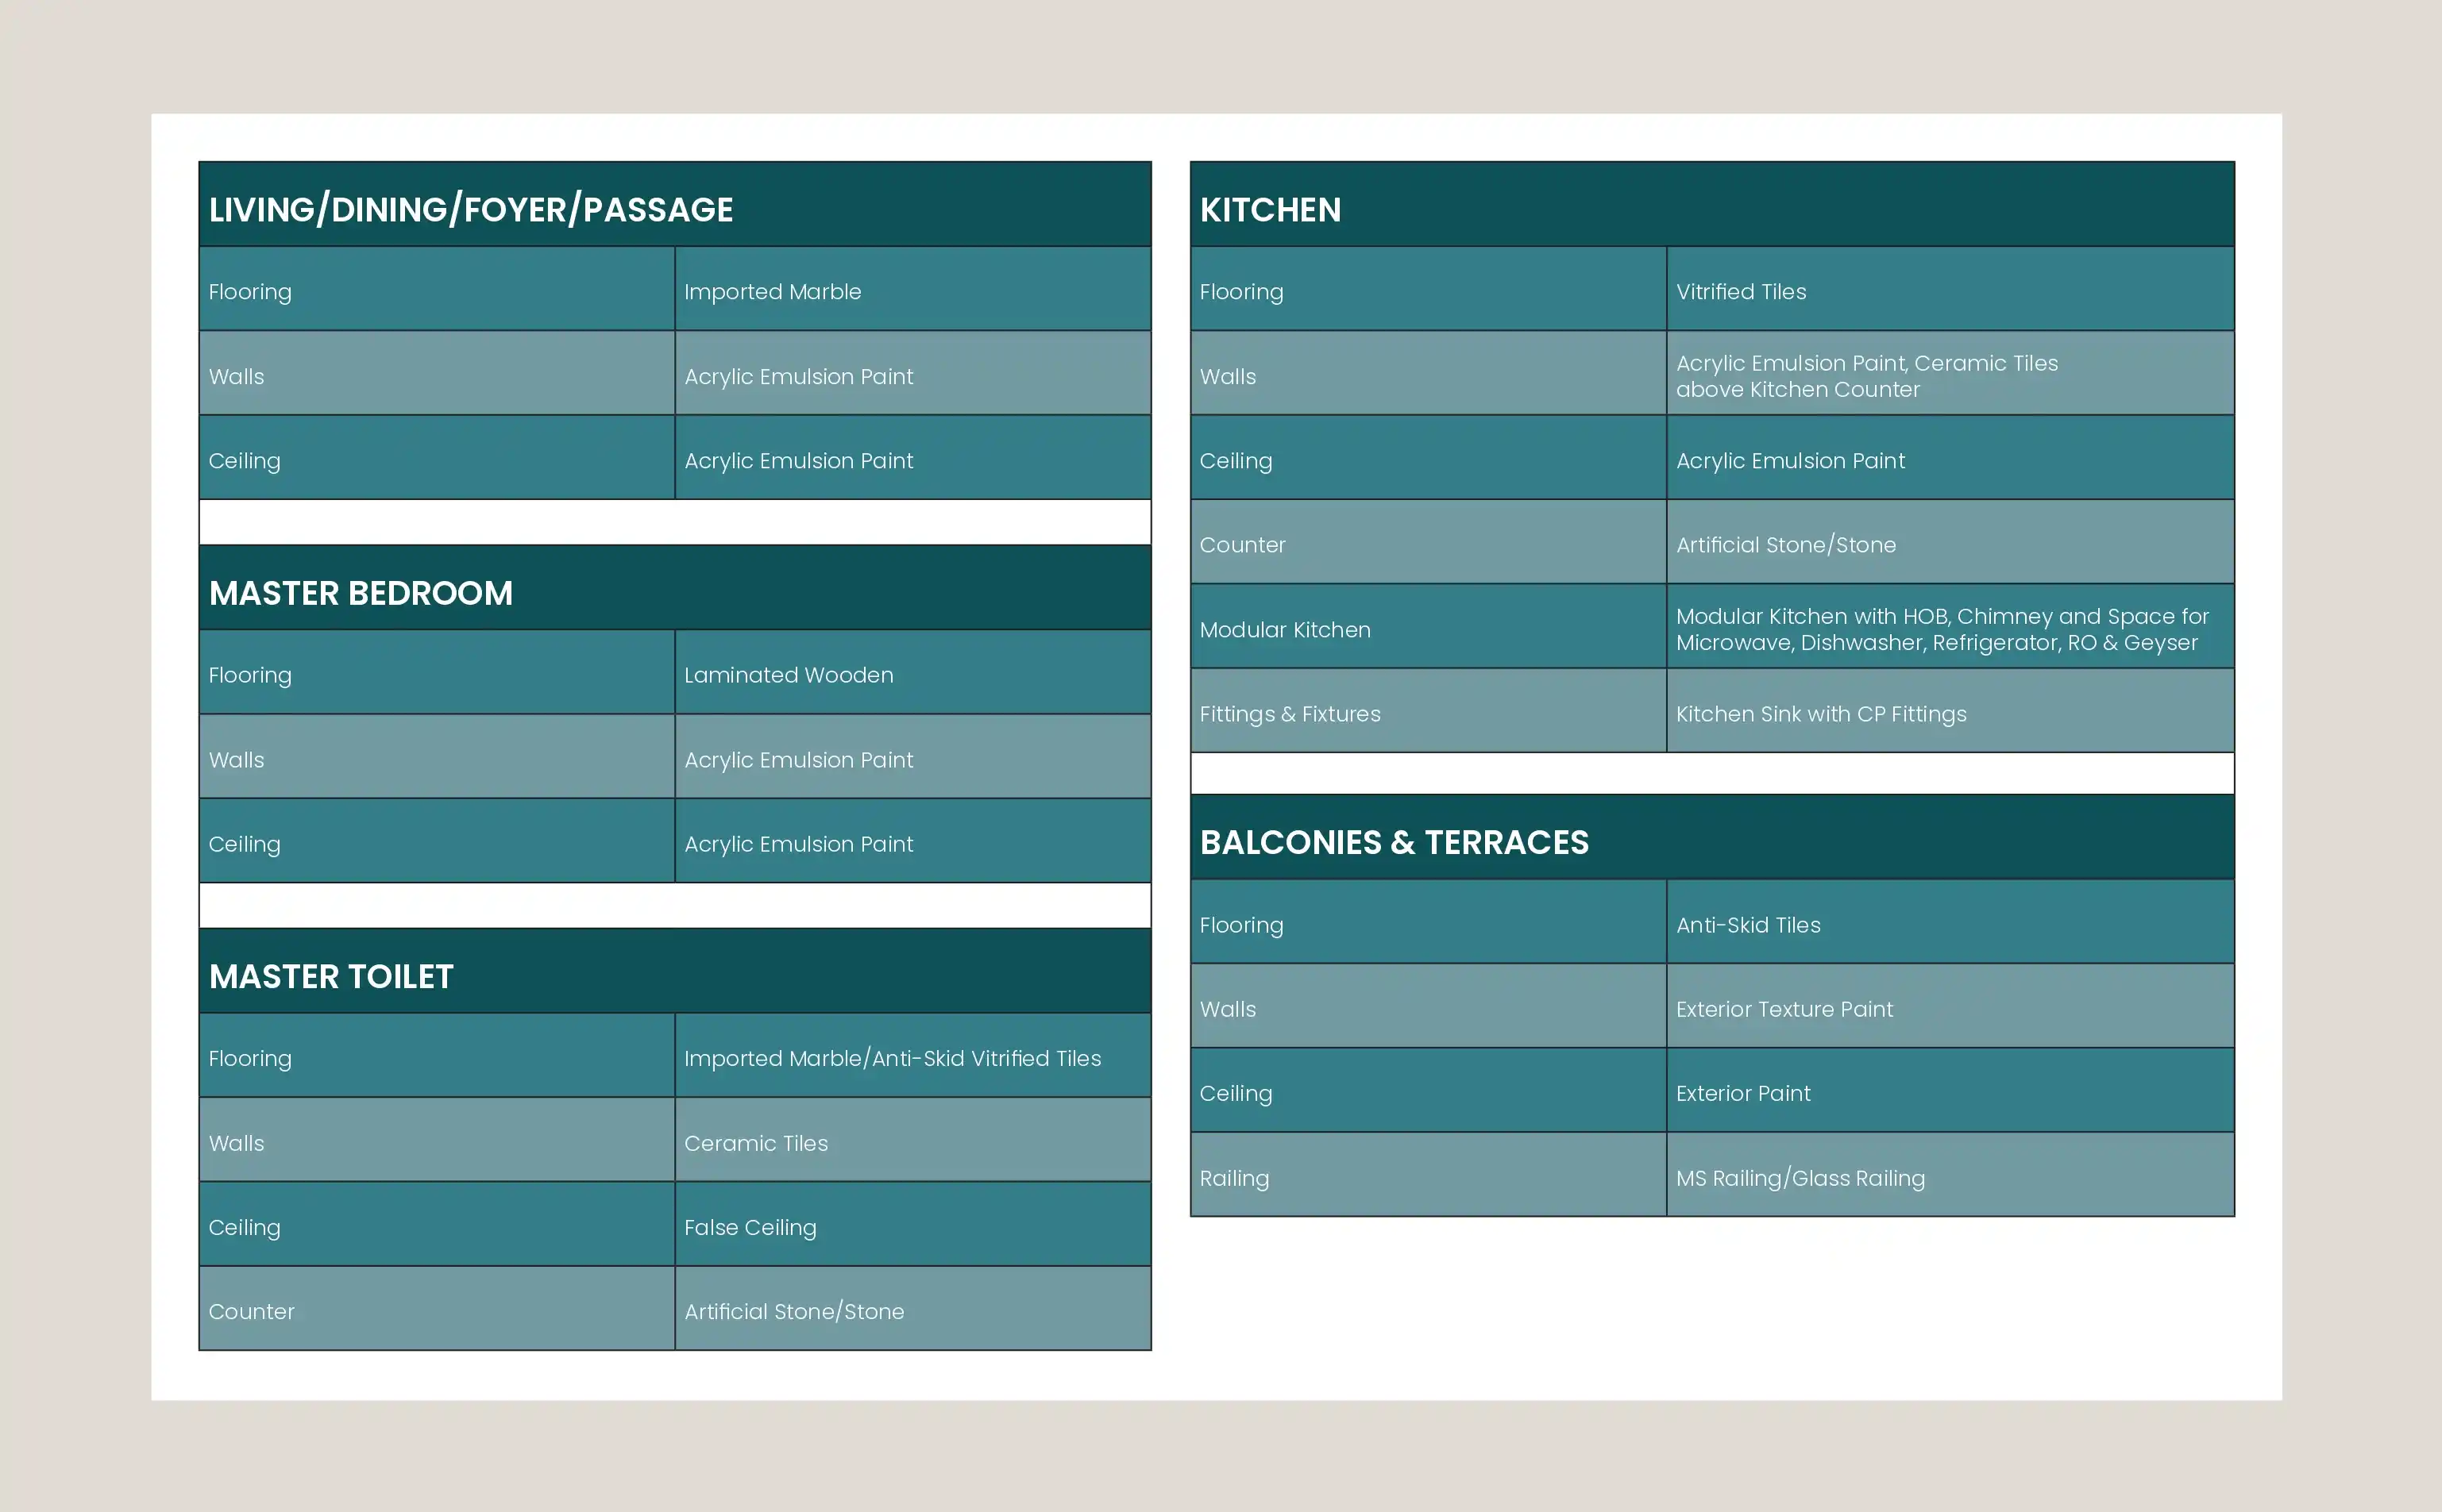Click the Vitrified Tiles cell
Screen dimensions: 2442x1512
(1741, 292)
